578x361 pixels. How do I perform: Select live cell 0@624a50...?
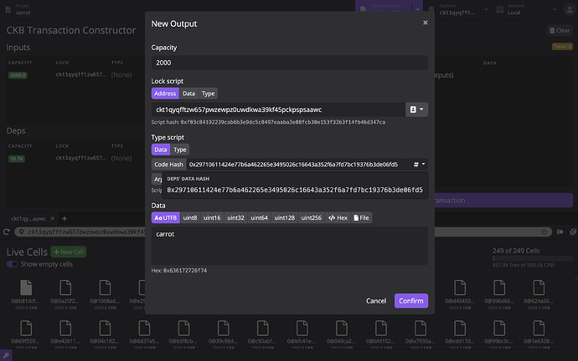tap(538, 293)
